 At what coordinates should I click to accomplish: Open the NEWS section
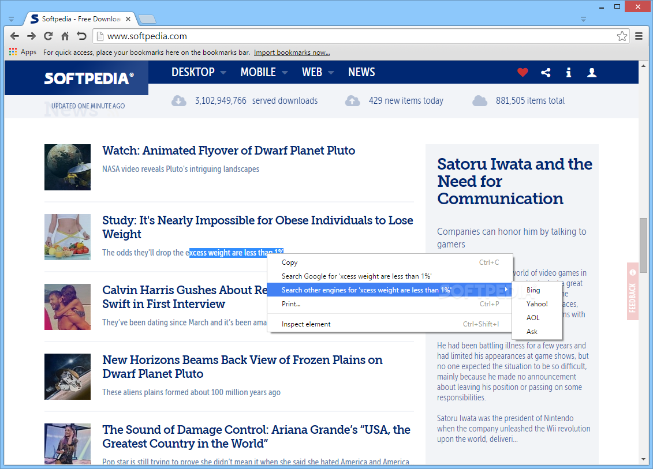tap(361, 73)
